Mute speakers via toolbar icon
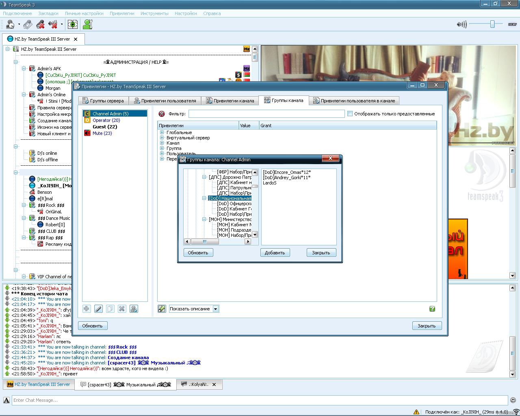520x416 pixels. [x=53, y=24]
